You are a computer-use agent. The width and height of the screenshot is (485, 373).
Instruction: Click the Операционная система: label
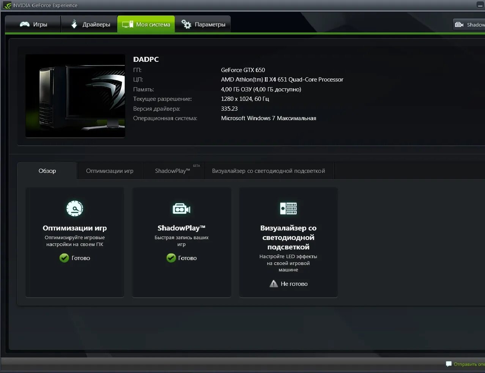[x=165, y=118]
